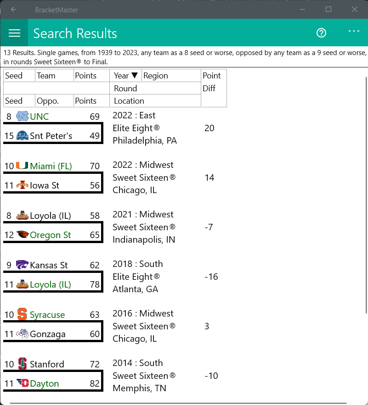Sort by the Round column header
Image resolution: width=368 pixels, height=405 pixels.
(x=155, y=88)
